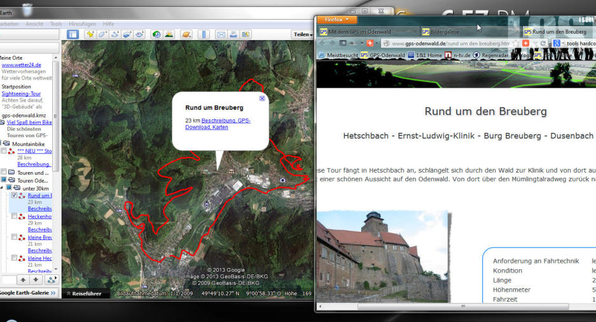Enable the Heckenhof tour checkbox

tap(15, 217)
